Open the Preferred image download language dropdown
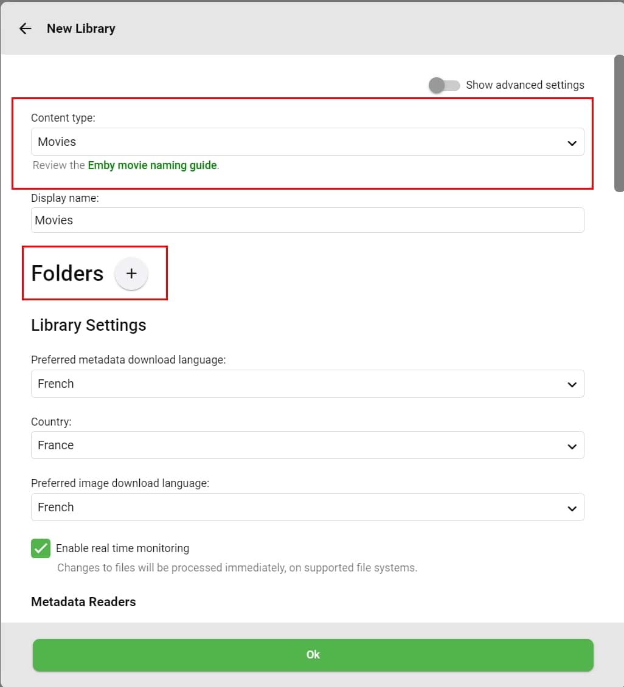The image size is (624, 687). click(298, 508)
